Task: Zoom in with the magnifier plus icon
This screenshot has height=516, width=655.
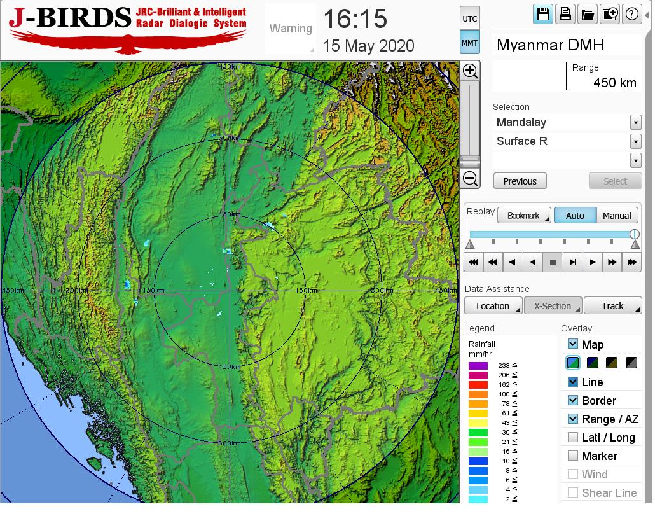Action: (x=470, y=71)
